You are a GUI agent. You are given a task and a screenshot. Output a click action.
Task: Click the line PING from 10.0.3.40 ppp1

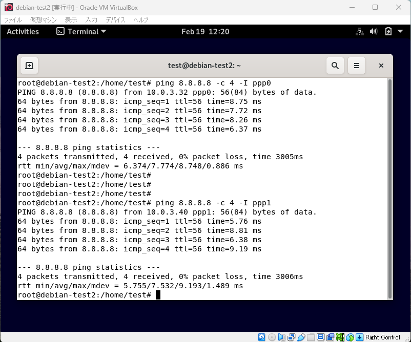pos(167,212)
